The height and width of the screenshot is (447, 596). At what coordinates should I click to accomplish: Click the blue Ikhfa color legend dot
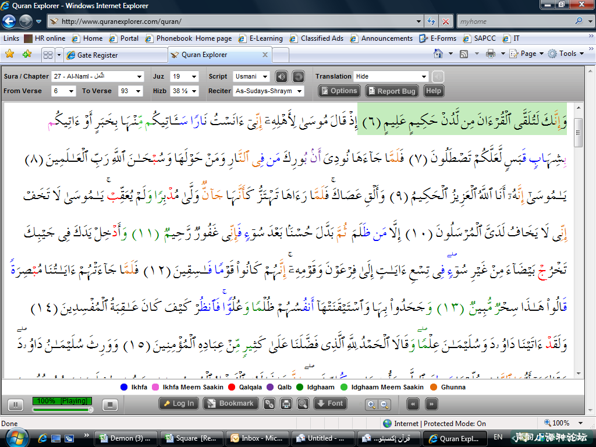[x=123, y=387]
